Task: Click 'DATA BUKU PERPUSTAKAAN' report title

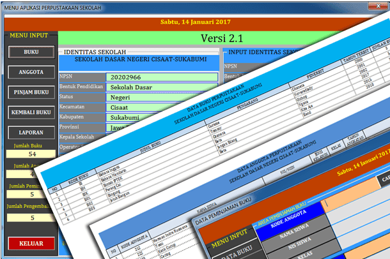Action: point(215,98)
